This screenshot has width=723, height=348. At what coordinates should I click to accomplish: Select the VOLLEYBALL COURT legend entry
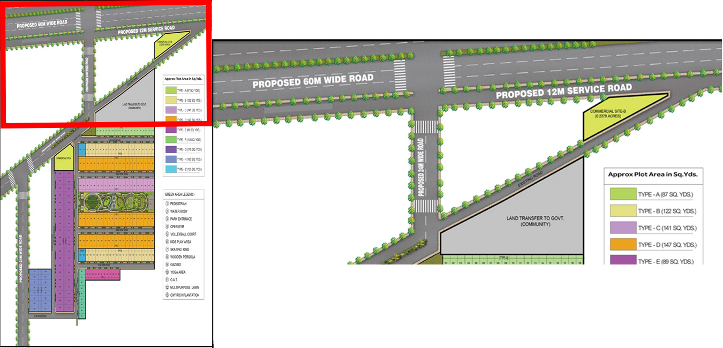point(182,234)
